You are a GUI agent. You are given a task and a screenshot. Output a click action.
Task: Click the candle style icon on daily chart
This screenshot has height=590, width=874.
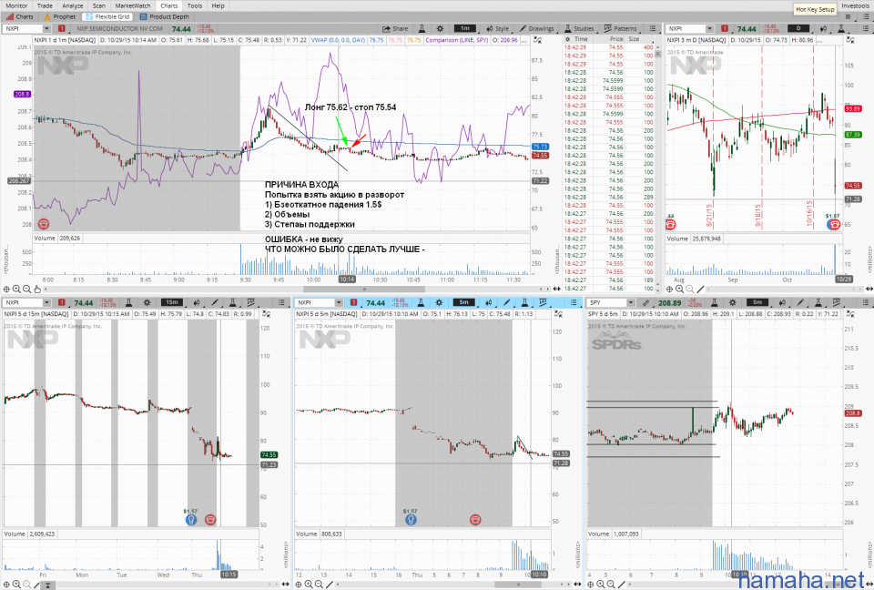pos(823,28)
